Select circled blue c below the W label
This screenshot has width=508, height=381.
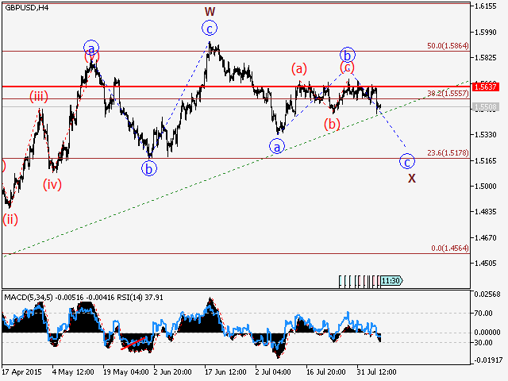pyautogui.click(x=210, y=29)
